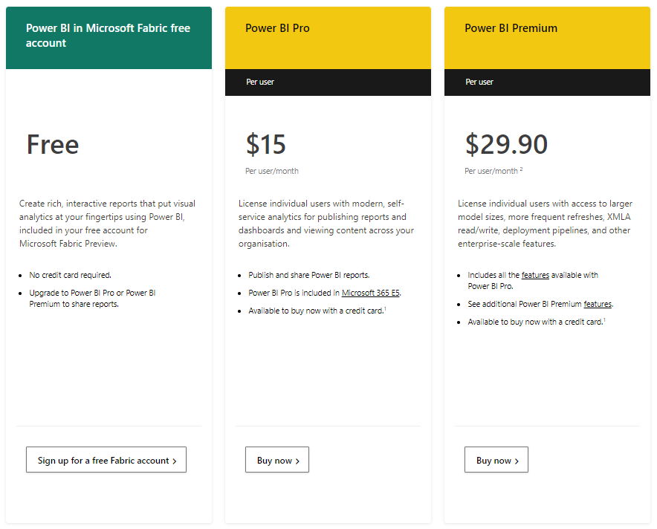Click the Per user banner under Power BI Pro

click(328, 82)
